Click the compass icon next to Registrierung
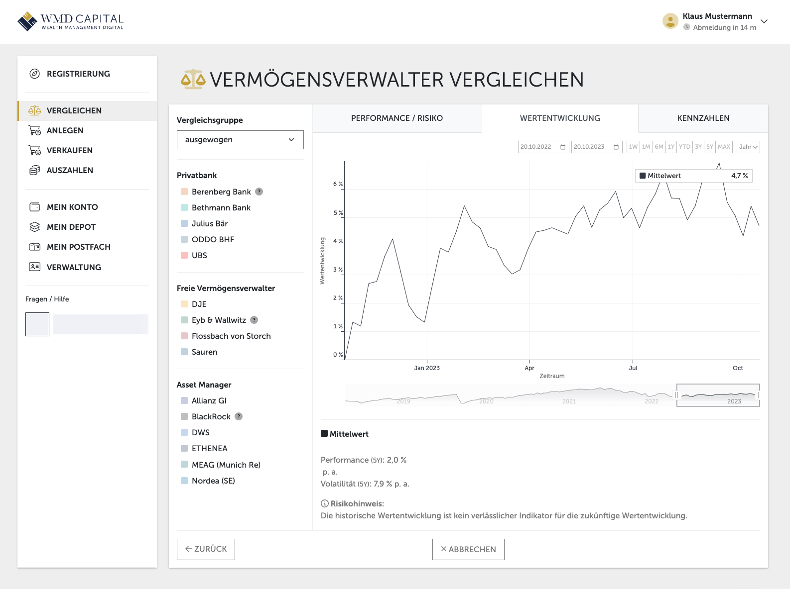The image size is (790, 589). pyautogui.click(x=34, y=74)
